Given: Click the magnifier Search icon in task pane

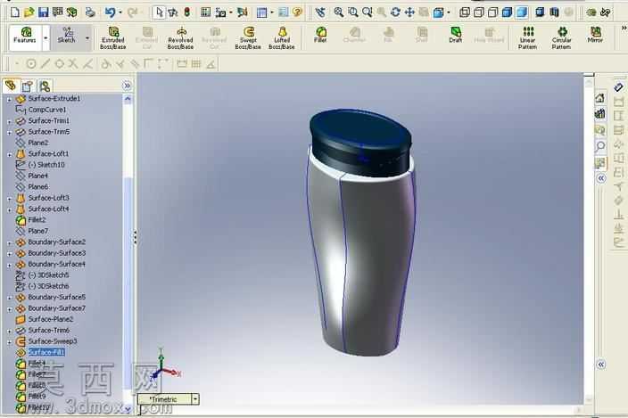Looking at the screenshot, I should [600, 146].
